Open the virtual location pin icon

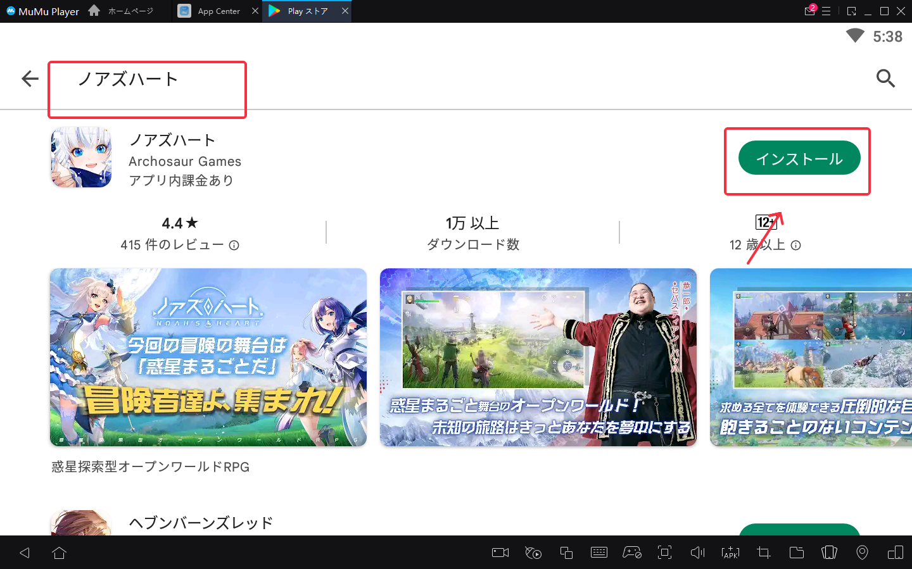(862, 553)
